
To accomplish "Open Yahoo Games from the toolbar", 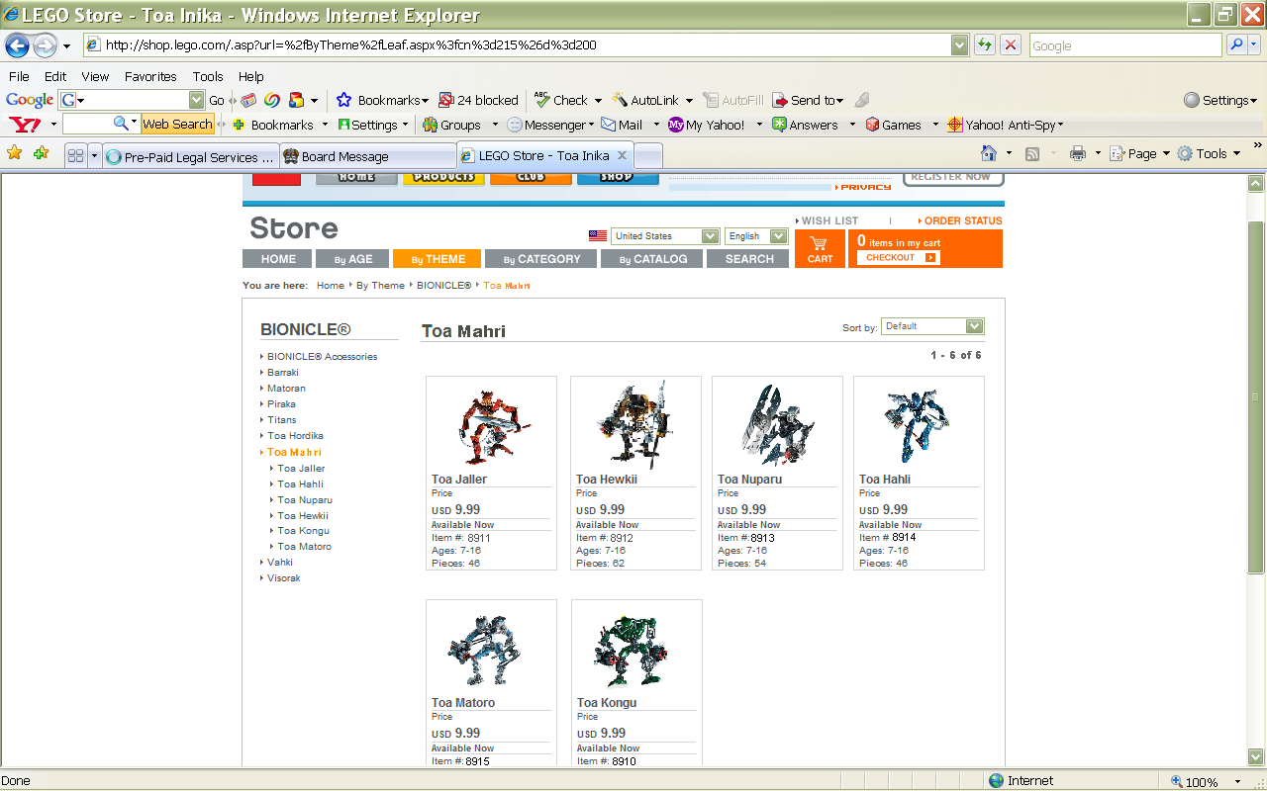I will coord(894,125).
